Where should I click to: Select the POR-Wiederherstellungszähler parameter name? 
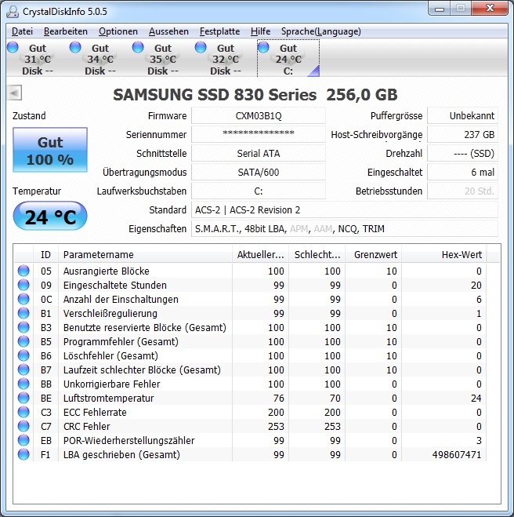click(x=129, y=440)
